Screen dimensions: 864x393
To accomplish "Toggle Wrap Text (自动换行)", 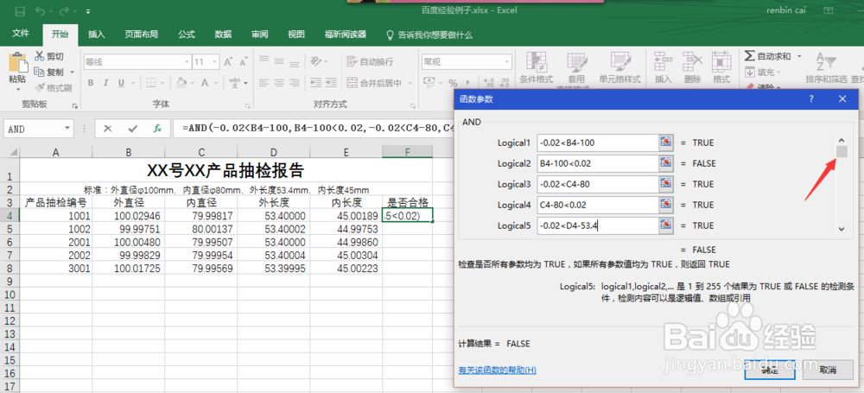I will (371, 61).
